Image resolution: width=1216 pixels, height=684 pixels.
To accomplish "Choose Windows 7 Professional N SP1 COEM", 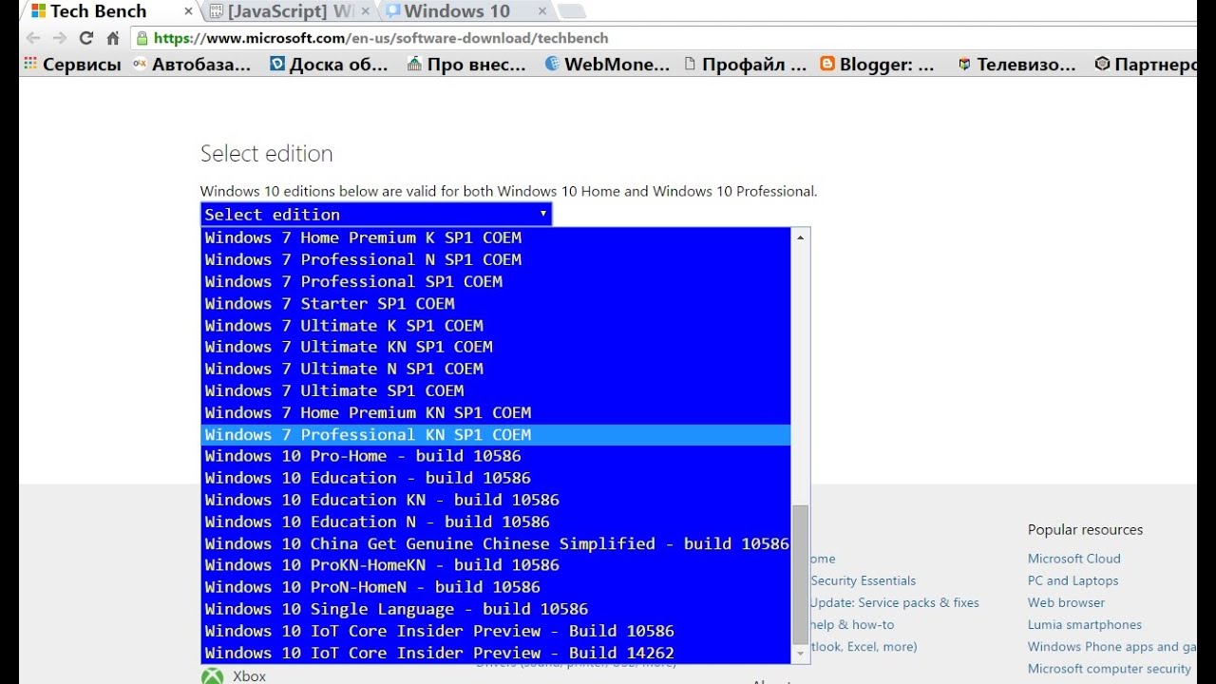I will click(496, 259).
